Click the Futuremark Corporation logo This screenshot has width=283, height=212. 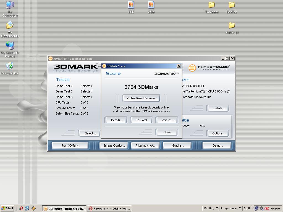pyautogui.click(x=209, y=68)
